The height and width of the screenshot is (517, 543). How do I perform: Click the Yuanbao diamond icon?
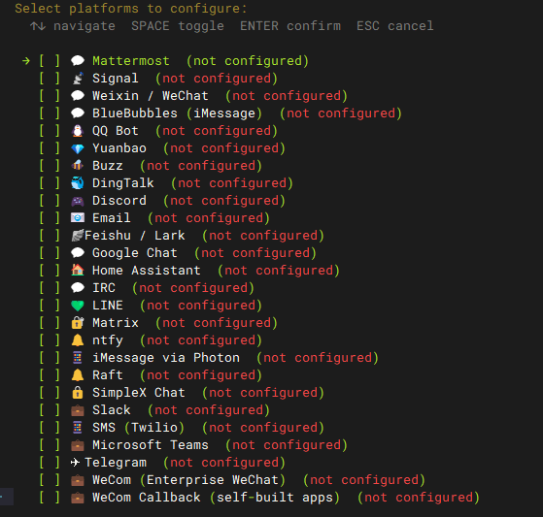click(x=78, y=148)
